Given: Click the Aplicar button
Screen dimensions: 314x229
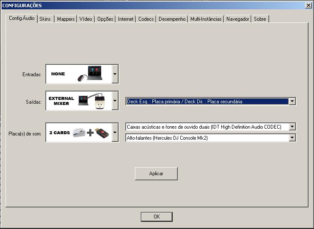Looking at the screenshot, I should coord(156,174).
